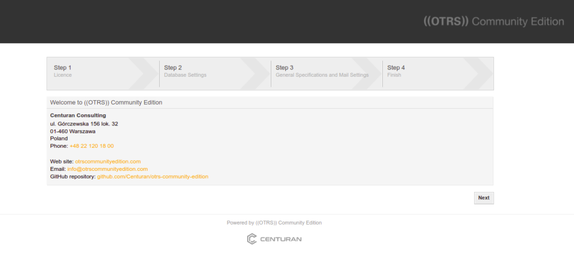Click the Centuran logo in footer

click(274, 239)
